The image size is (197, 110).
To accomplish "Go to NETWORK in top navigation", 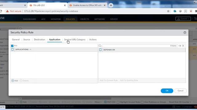I will (x=100, y=19).
